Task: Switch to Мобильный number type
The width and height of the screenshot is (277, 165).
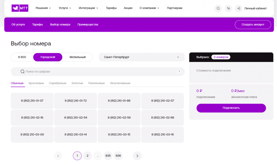Action: point(77,57)
